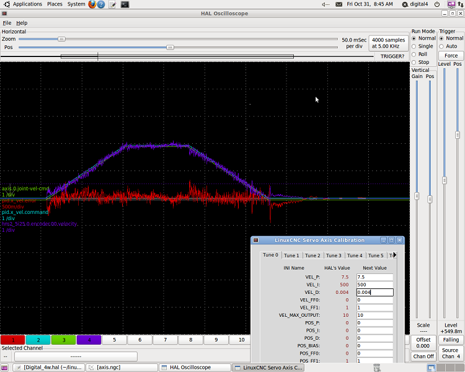The width and height of the screenshot is (465, 372).
Task: Click the Force trigger button
Action: (451, 56)
